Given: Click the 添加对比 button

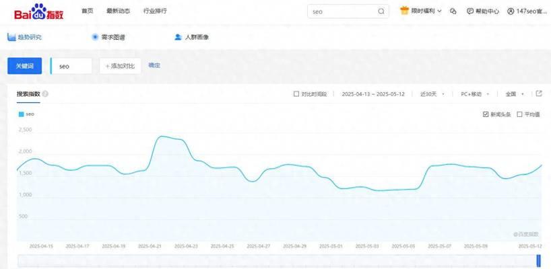Looking at the screenshot, I should tap(120, 66).
